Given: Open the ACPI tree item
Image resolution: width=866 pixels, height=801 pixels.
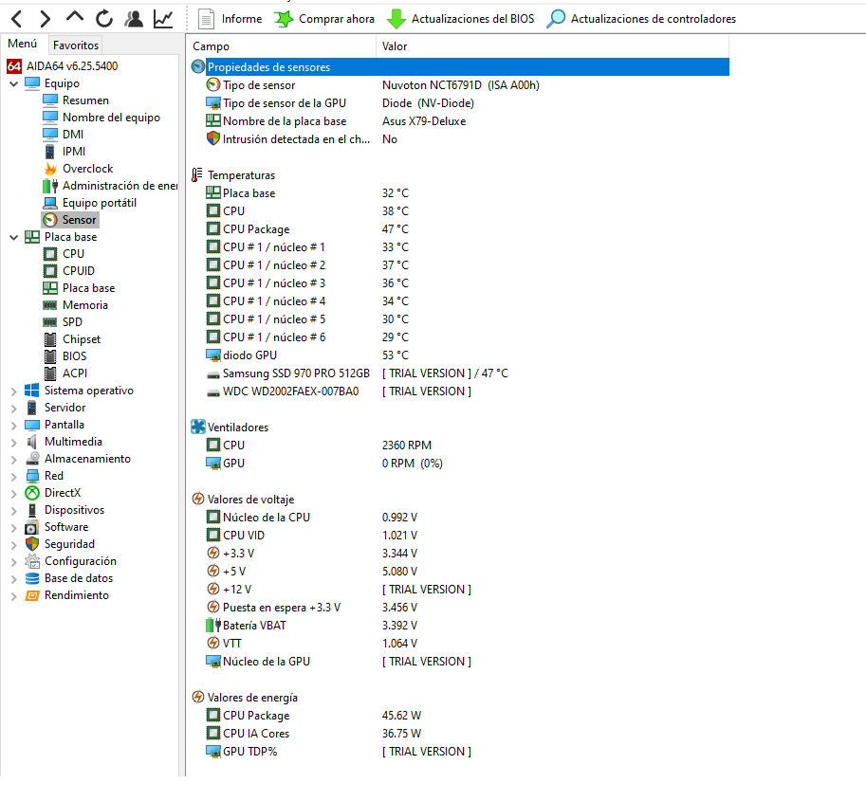Looking at the screenshot, I should (65, 374).
